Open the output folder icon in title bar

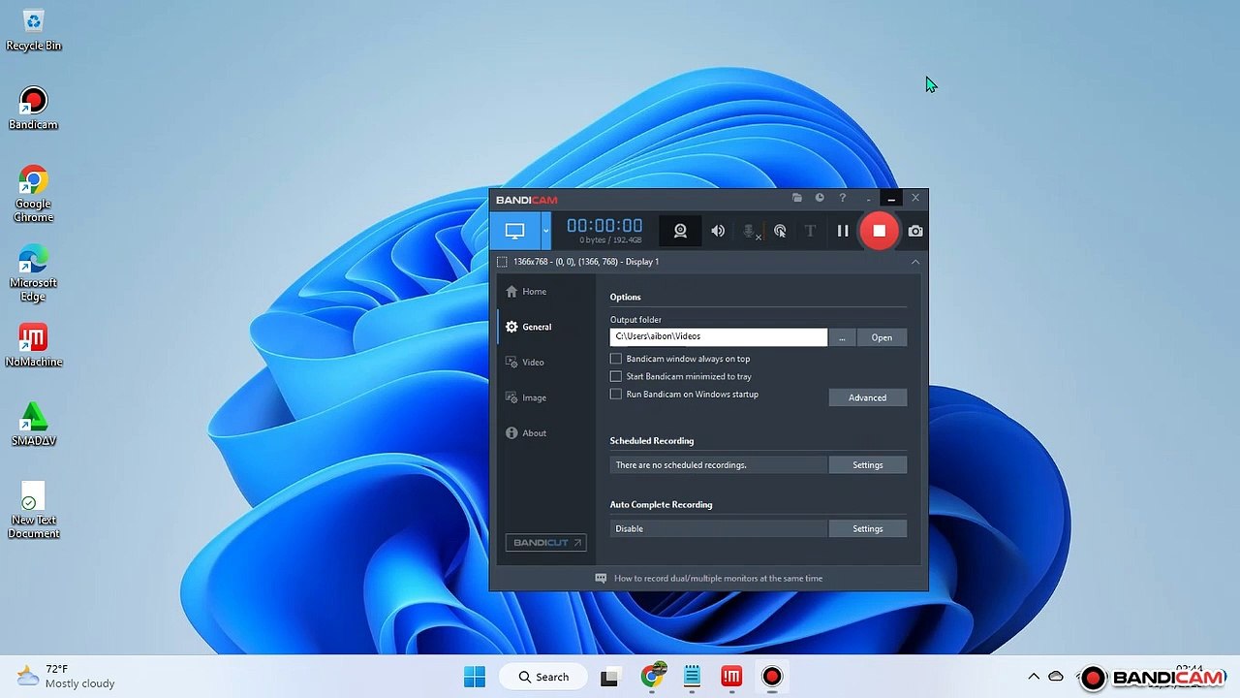click(x=796, y=198)
